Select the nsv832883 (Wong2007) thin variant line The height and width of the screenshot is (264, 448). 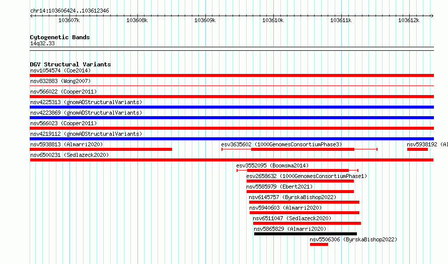232,85
